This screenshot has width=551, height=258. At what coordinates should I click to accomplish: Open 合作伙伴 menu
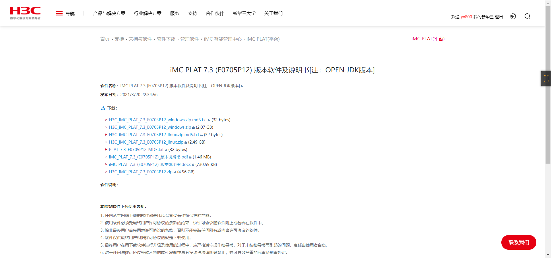215,13
